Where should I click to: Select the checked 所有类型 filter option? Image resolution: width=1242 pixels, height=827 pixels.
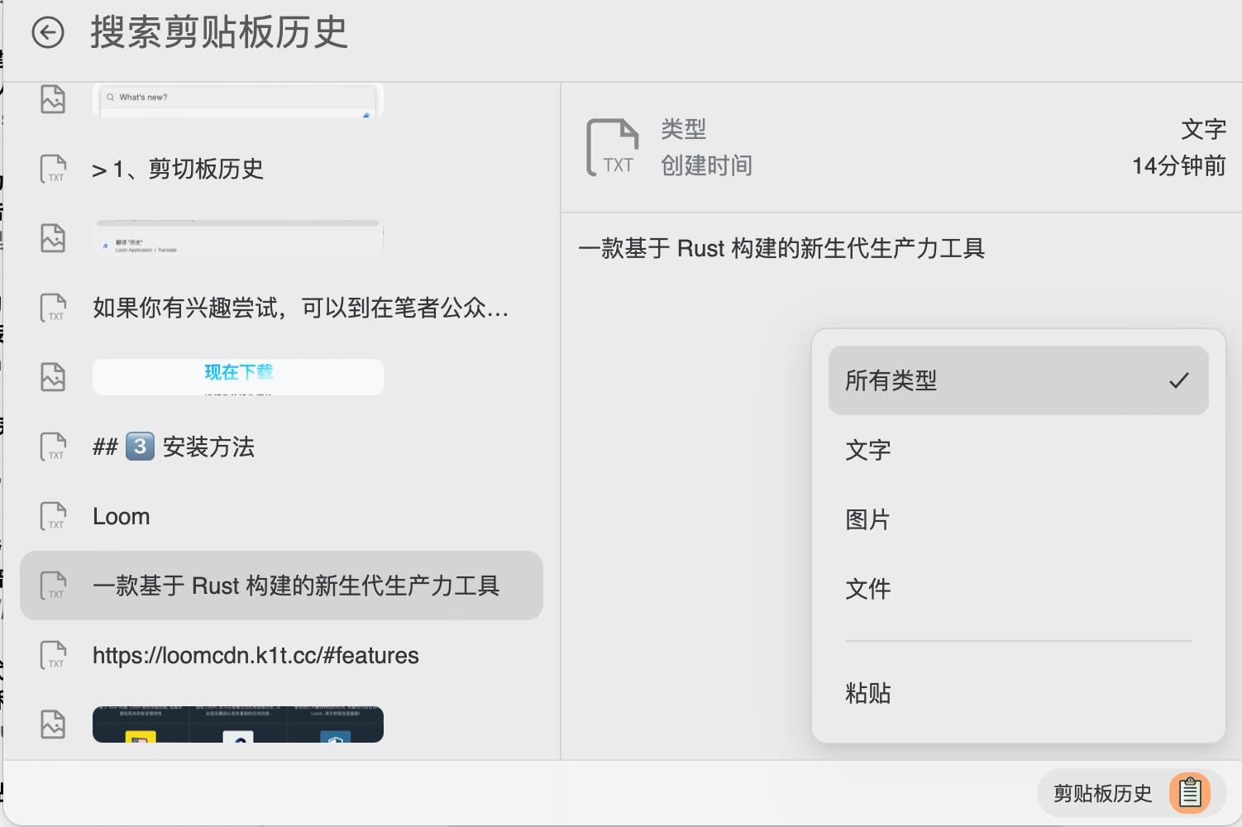[1018, 380]
